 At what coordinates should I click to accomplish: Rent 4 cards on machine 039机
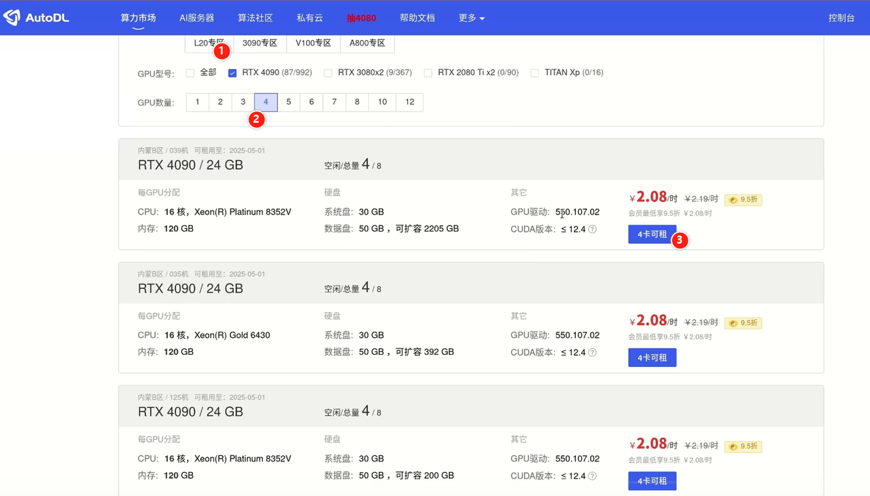point(652,234)
